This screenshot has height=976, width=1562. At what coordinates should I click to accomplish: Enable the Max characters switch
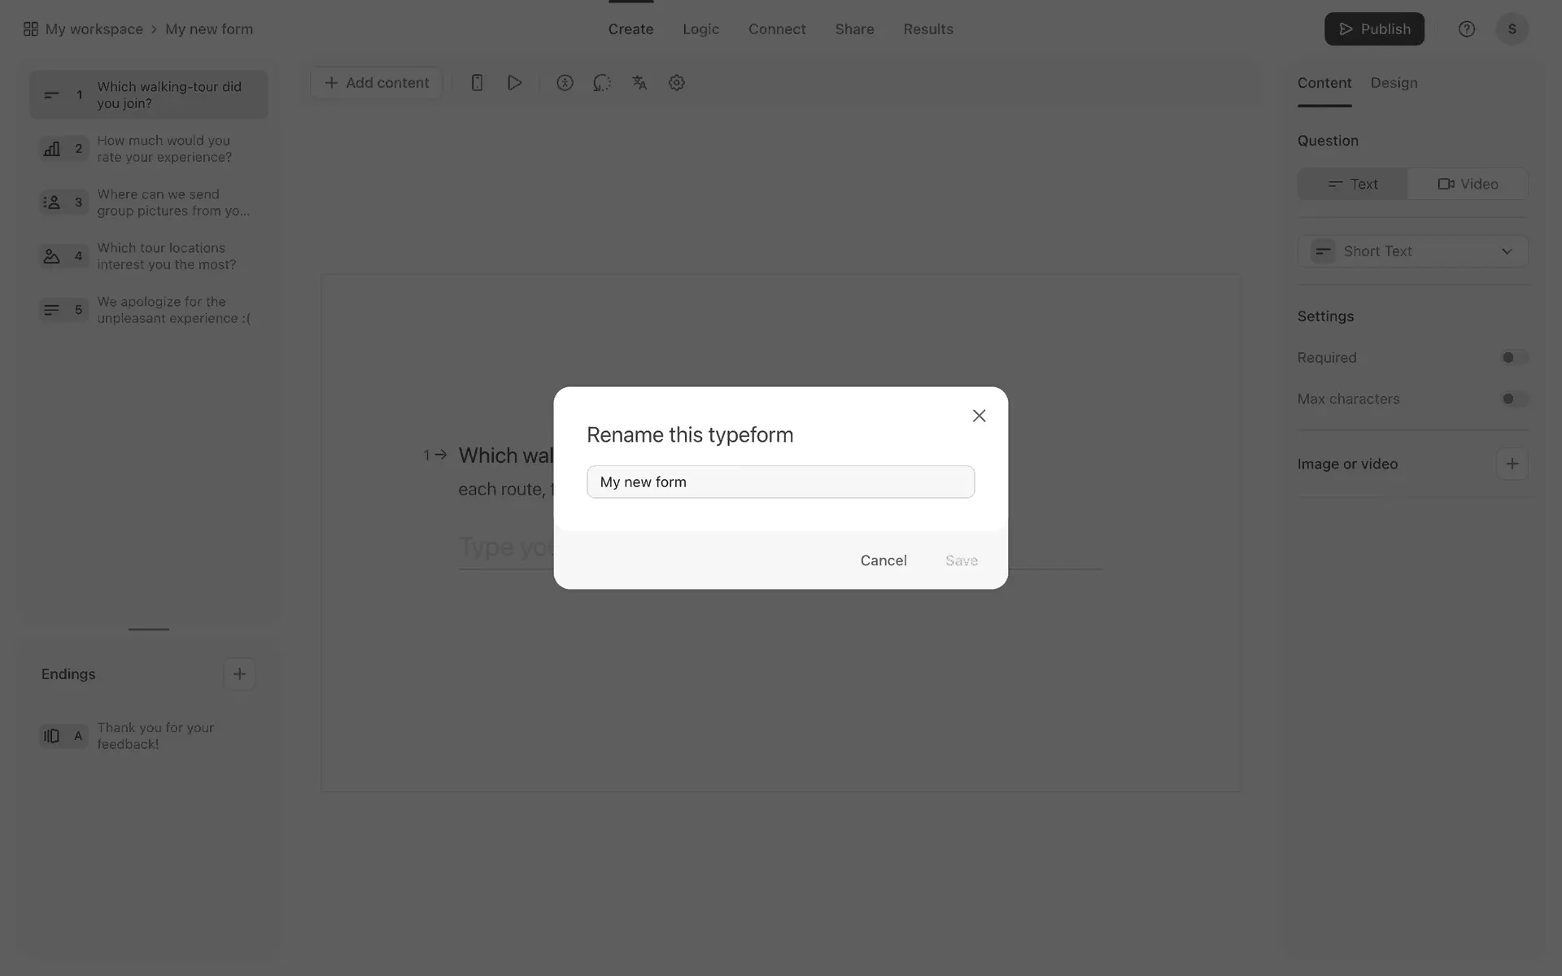[1514, 399]
